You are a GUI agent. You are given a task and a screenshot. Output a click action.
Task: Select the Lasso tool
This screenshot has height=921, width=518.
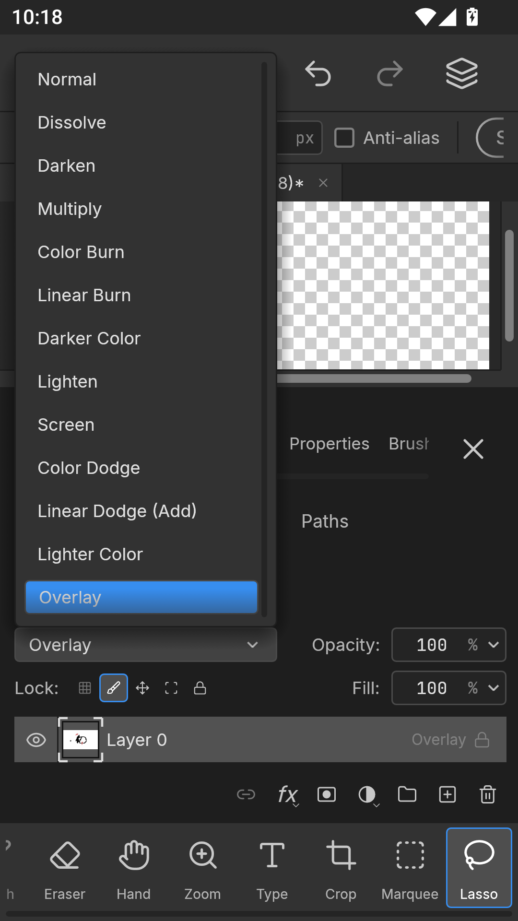[479, 868]
